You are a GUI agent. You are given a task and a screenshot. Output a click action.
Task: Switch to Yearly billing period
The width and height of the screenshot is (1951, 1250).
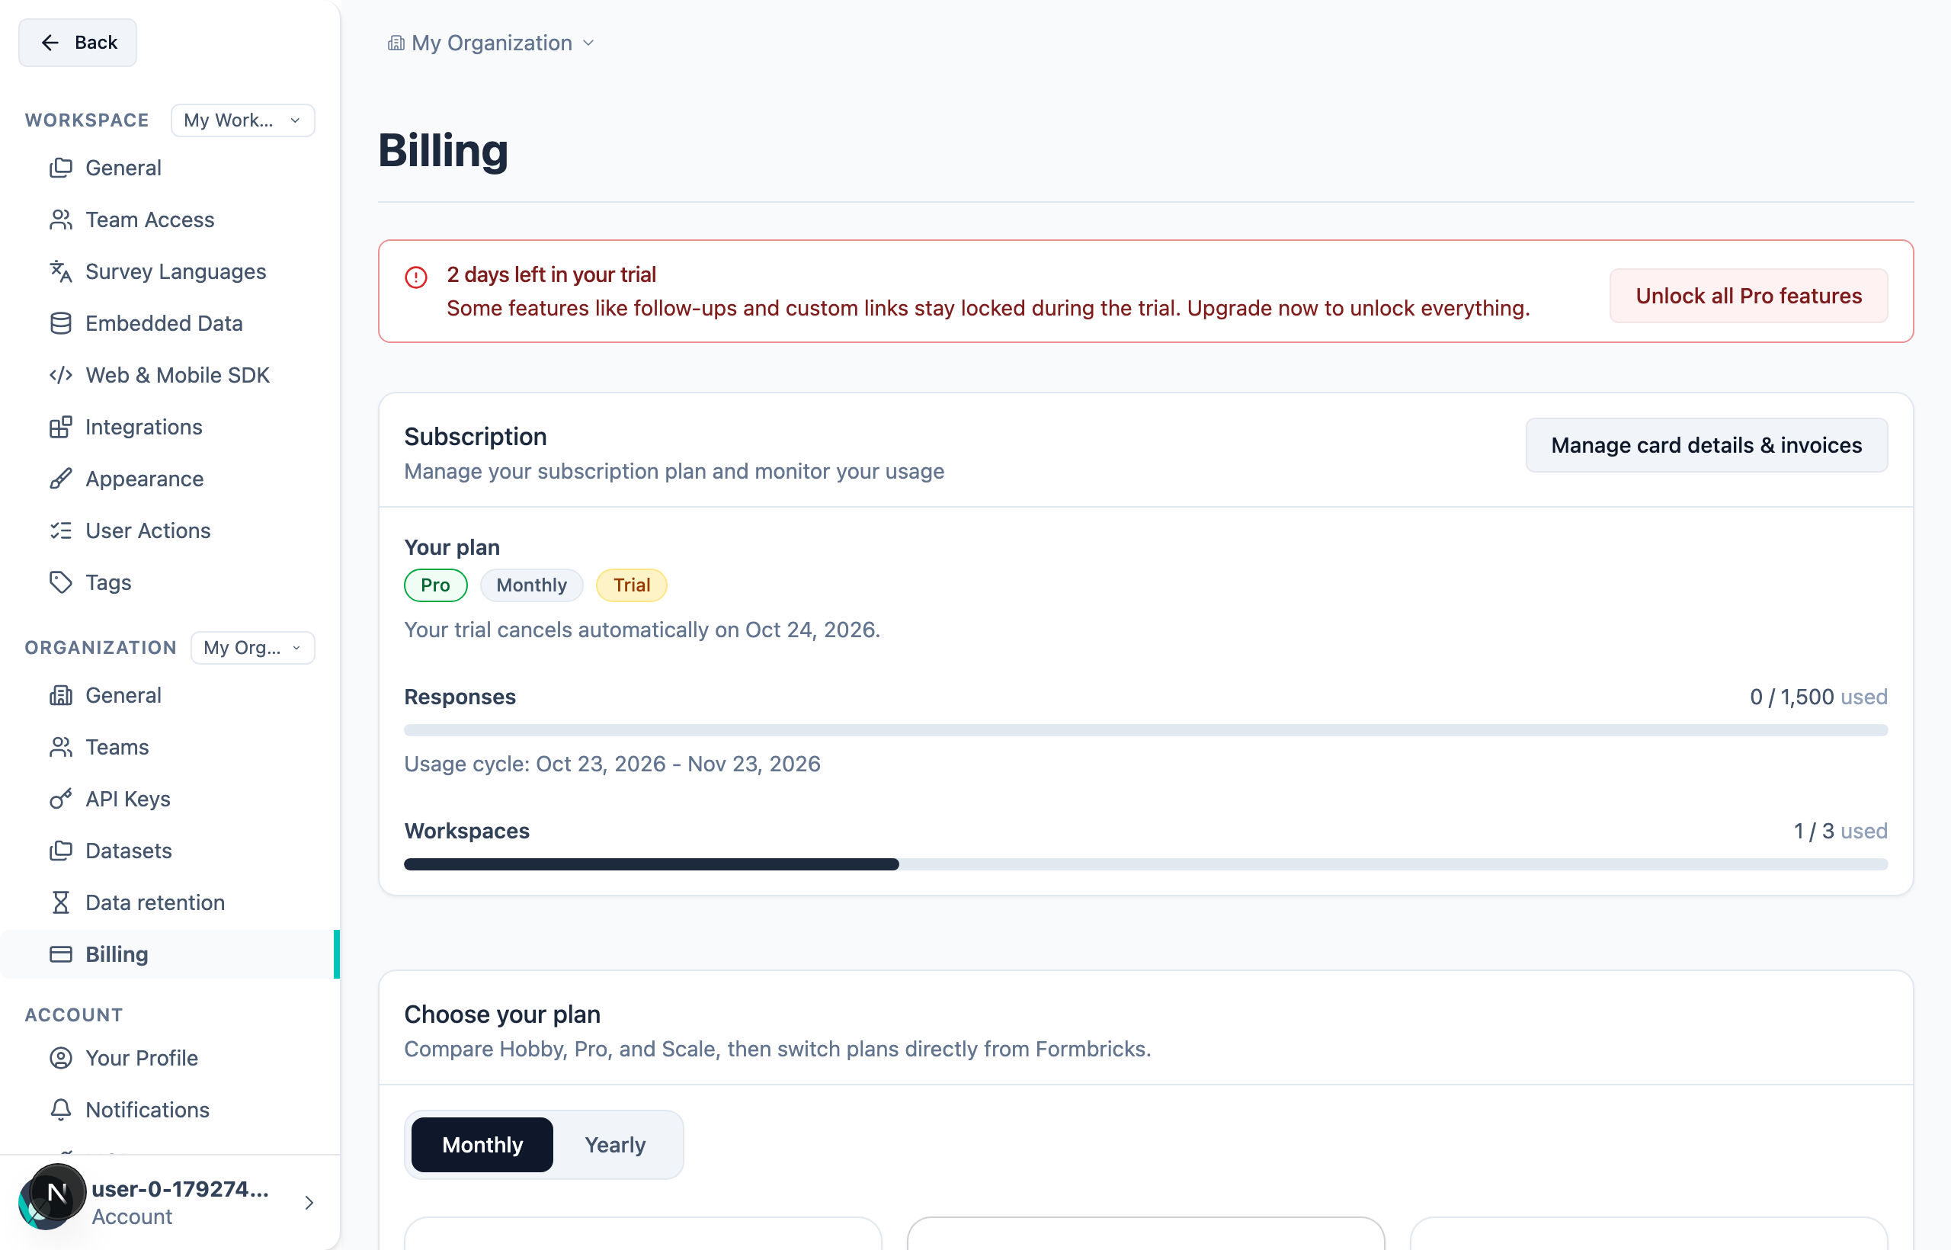[x=615, y=1145]
